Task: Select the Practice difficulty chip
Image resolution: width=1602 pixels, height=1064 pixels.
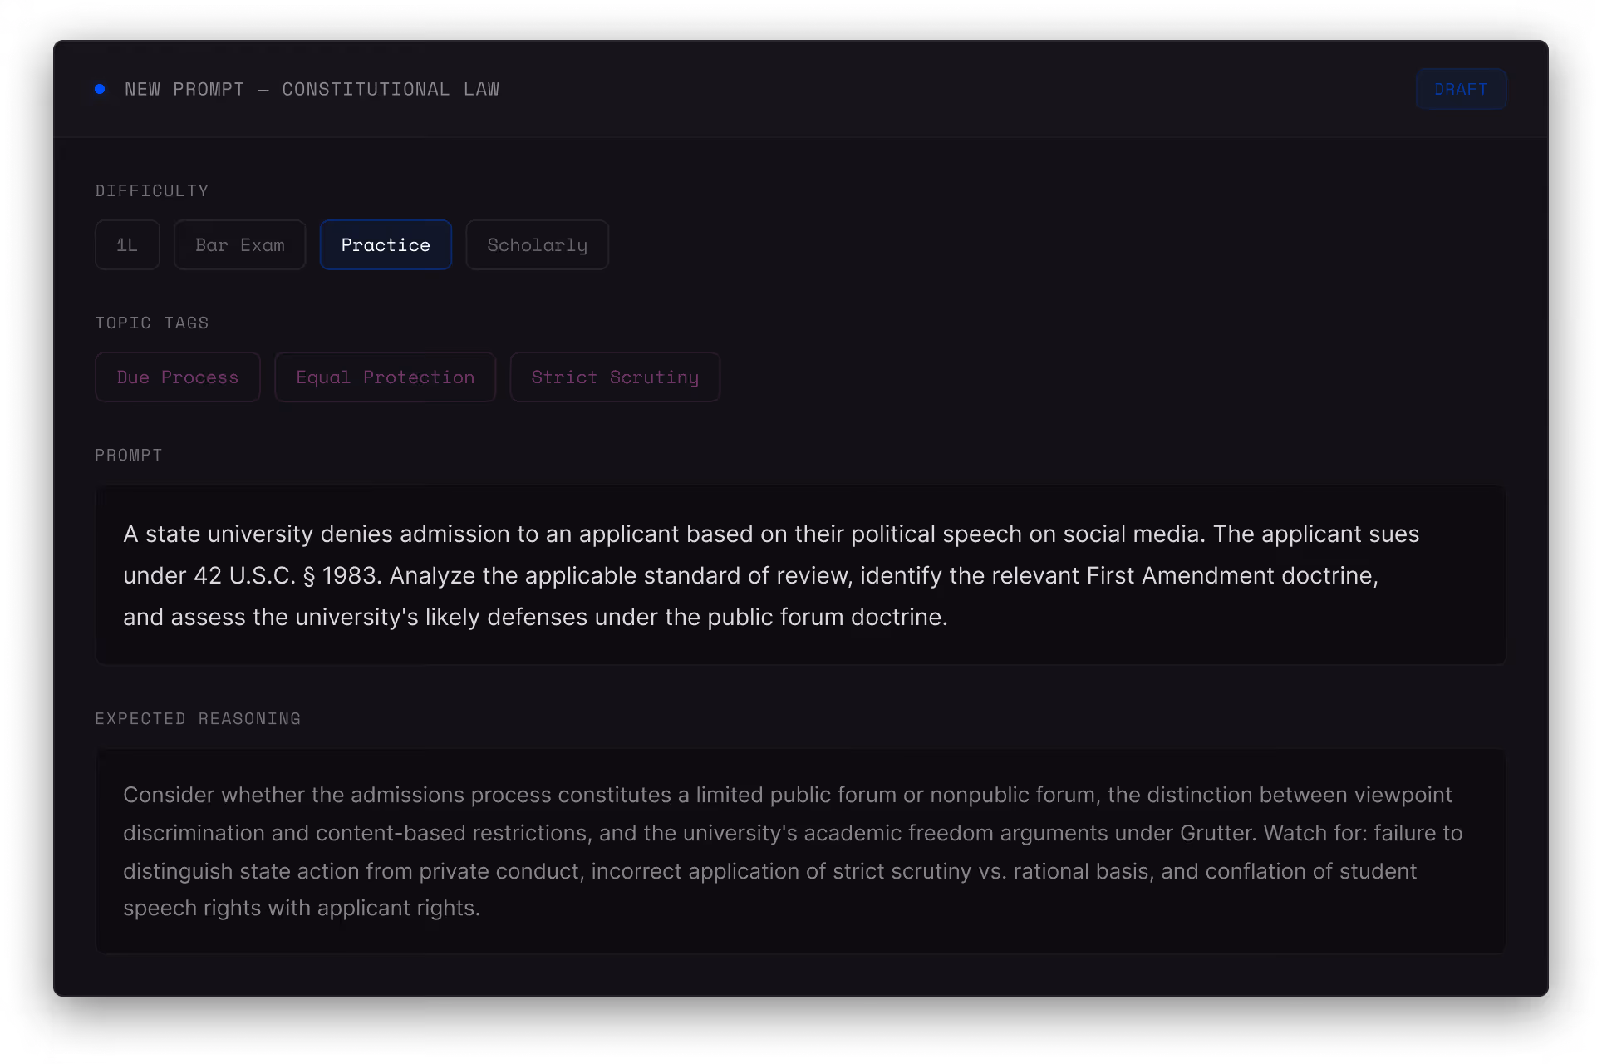Action: (386, 245)
